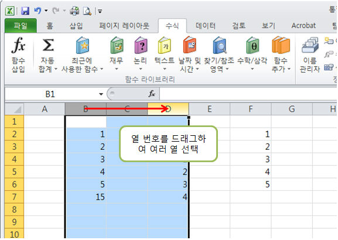
Task: Expand the More Functions (함수 추가) dropdown
Action: tap(289, 69)
